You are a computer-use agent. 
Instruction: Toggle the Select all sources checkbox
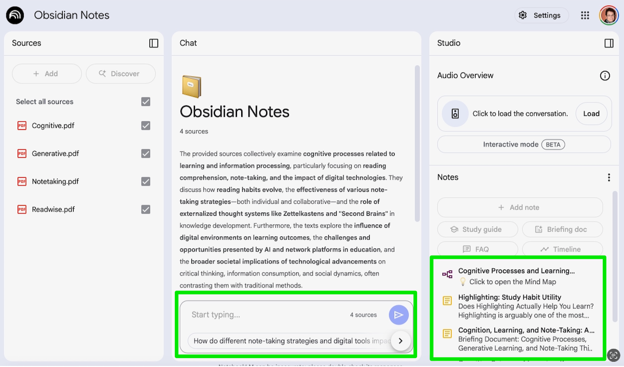click(146, 102)
